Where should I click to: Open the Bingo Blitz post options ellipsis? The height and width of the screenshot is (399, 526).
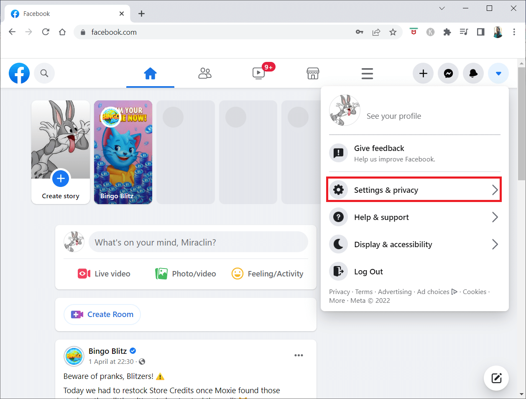[x=299, y=356]
